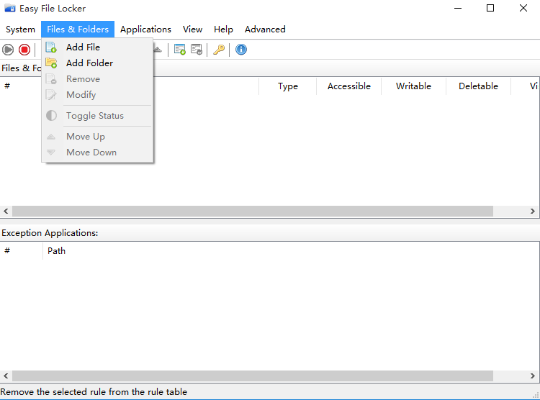Image resolution: width=540 pixels, height=400 pixels.
Task: Click the file list horizontal scrollbar right arrow
Action: [x=534, y=212]
